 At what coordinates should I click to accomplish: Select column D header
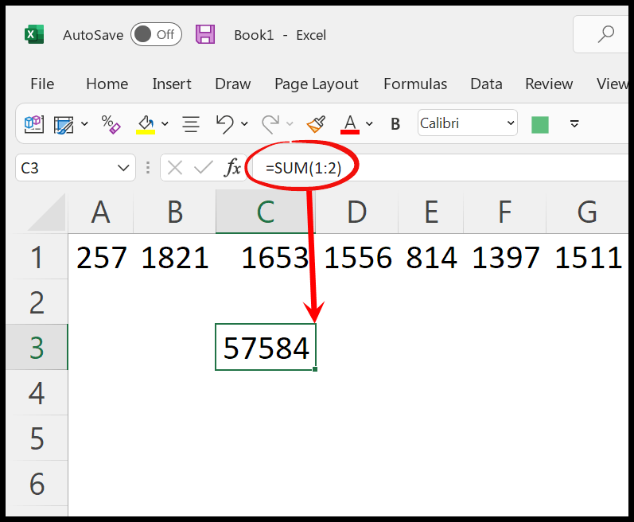(x=356, y=212)
